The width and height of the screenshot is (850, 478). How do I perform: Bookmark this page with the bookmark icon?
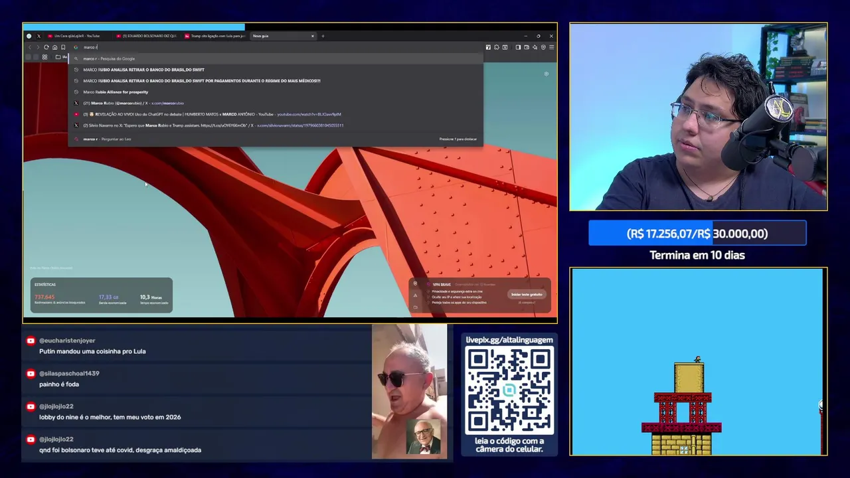pyautogui.click(x=63, y=47)
